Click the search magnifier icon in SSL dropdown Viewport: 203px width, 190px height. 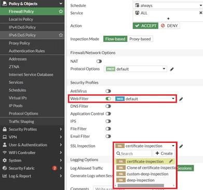pos(118,153)
